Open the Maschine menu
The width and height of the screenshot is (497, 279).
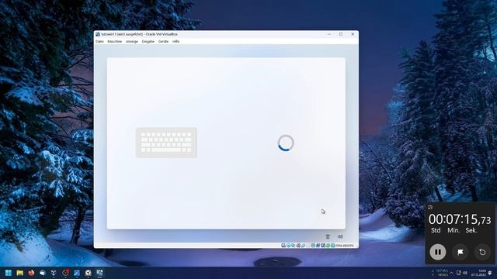click(x=115, y=41)
